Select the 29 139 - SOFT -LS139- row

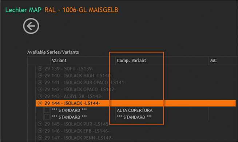135,69
